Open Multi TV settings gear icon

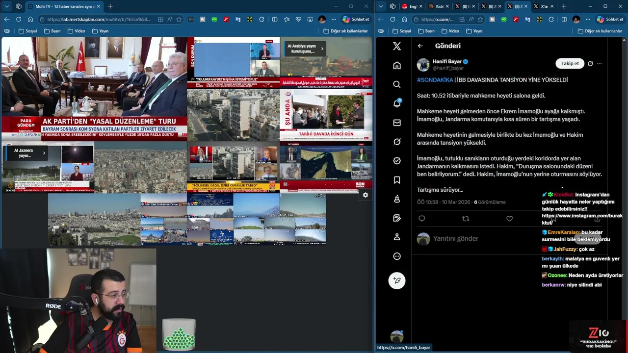[x=365, y=195]
